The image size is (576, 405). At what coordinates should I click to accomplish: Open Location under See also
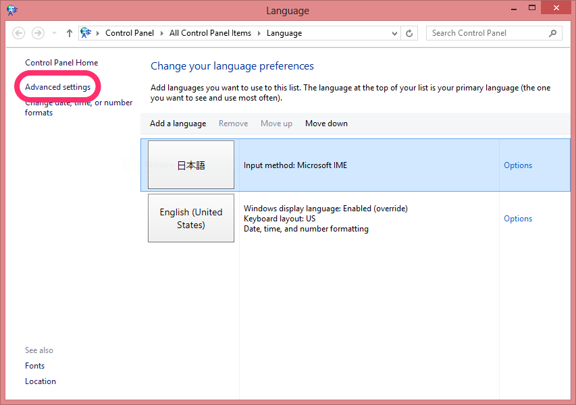pos(41,381)
